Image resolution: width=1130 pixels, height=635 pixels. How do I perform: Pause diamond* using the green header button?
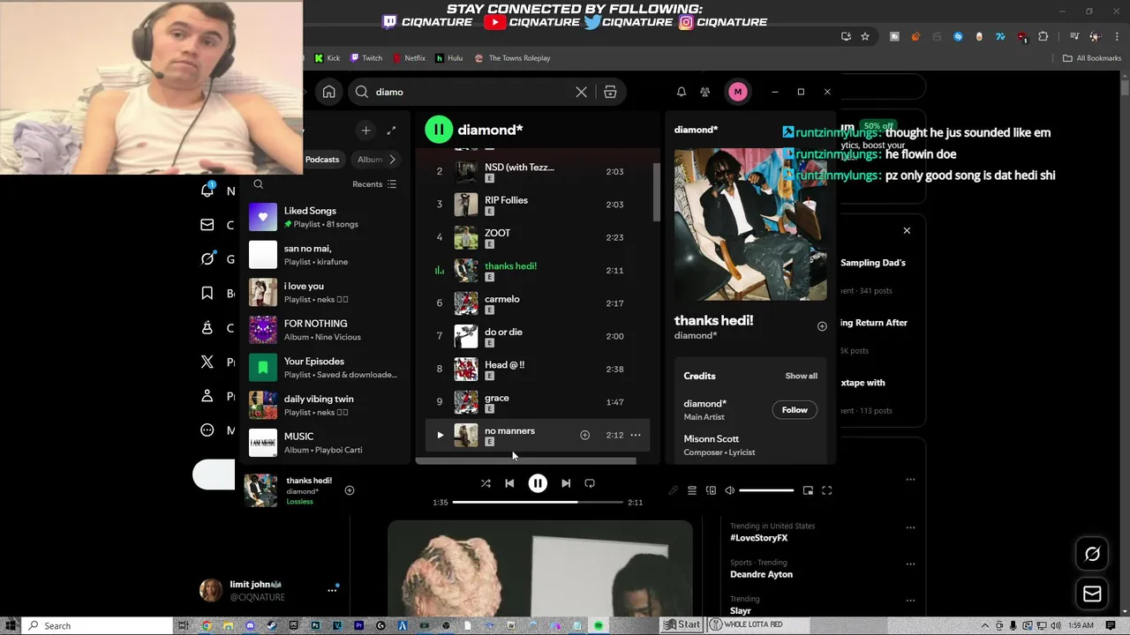point(439,130)
